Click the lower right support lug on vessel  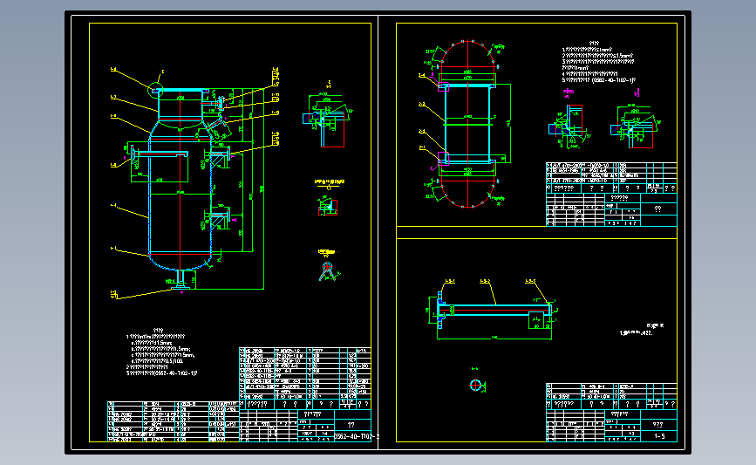pos(218,217)
